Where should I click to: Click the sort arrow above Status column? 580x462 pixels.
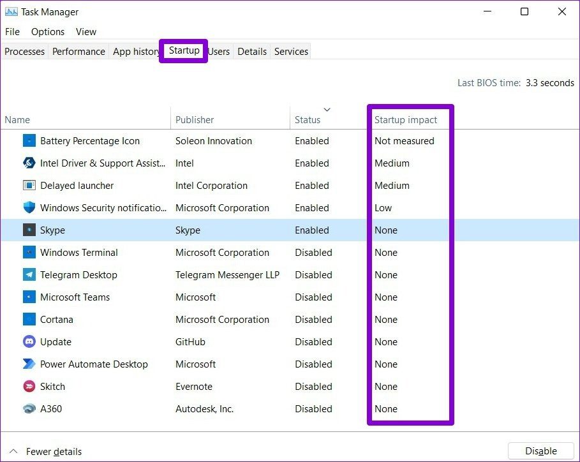point(327,110)
